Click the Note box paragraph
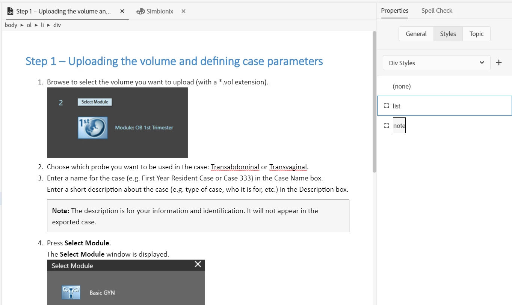Image resolution: width=512 pixels, height=305 pixels. coord(198,216)
